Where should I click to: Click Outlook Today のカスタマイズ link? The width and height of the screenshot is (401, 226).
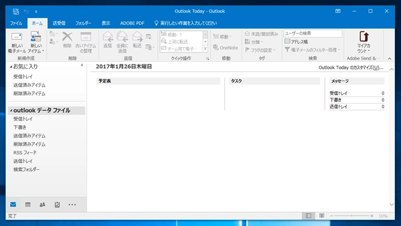tap(351, 67)
